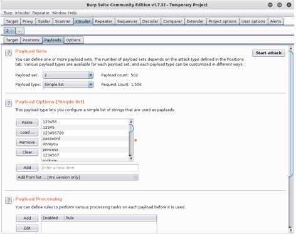Image resolution: width=296 pixels, height=234 pixels.
Task: Click the Rule column header
Action: click(110, 218)
